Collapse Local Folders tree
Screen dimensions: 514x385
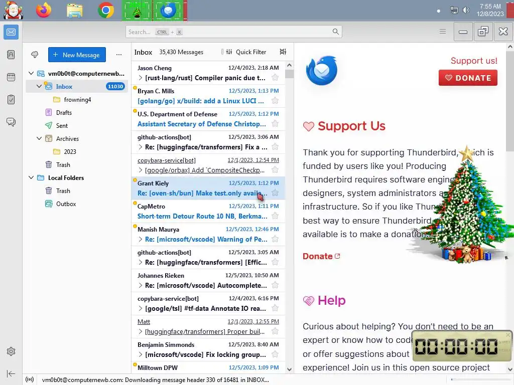pyautogui.click(x=31, y=178)
